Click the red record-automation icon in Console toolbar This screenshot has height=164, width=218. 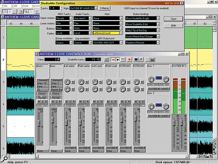coord(113,60)
